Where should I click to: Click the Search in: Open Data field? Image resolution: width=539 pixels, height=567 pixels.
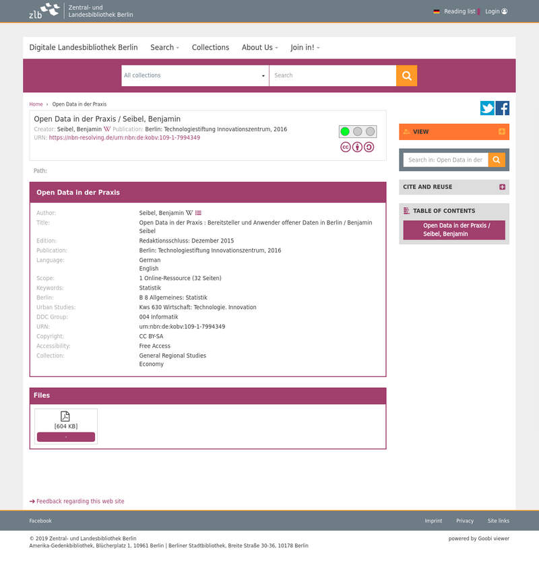tap(445, 160)
